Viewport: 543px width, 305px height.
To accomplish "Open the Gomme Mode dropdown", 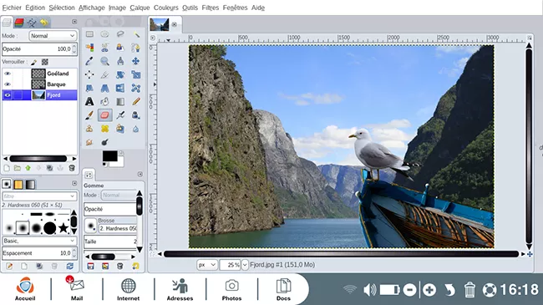I will (x=119, y=196).
